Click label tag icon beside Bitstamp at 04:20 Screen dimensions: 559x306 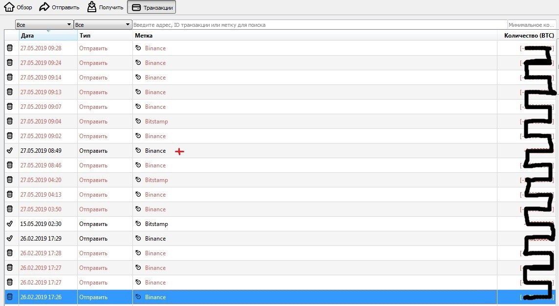click(138, 180)
